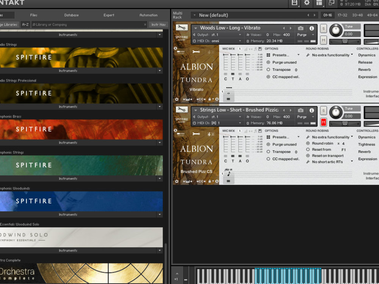Enable CC mapped vel. in Strings Low options
Image resolution: width=379 pixels, height=284 pixels.
click(x=268, y=159)
